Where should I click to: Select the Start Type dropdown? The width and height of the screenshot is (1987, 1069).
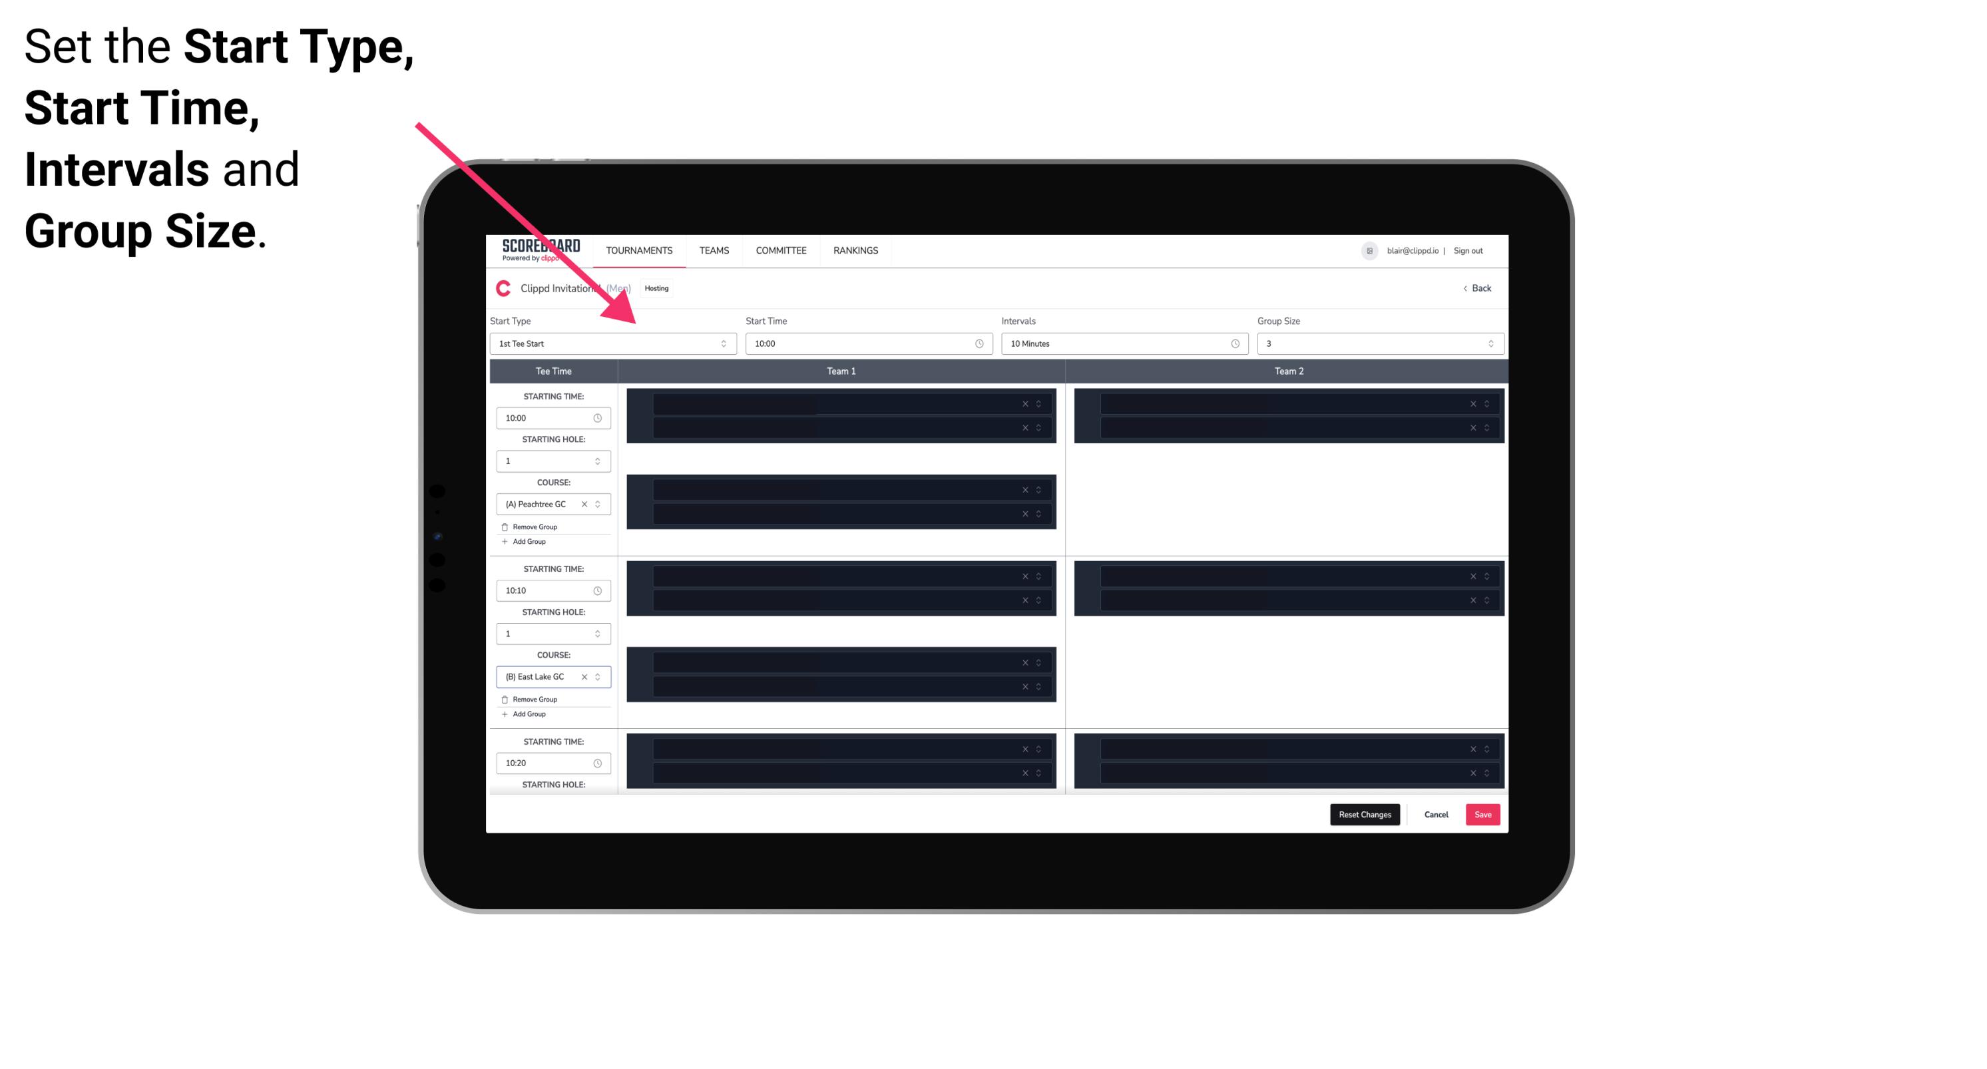[x=610, y=345]
